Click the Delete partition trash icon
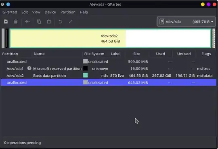Viewport: 218px width, 149px height. pyautogui.click(x=16, y=21)
